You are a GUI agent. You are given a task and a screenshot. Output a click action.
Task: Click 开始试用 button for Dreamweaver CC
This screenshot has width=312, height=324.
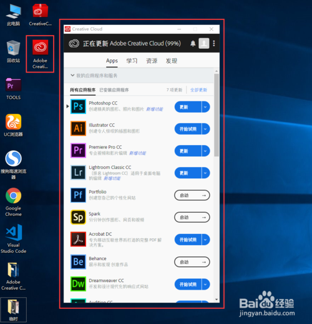tap(188, 285)
